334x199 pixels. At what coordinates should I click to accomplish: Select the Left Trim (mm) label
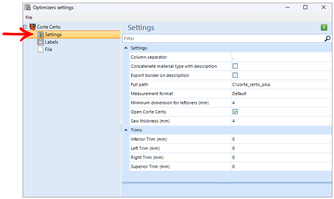145,148
